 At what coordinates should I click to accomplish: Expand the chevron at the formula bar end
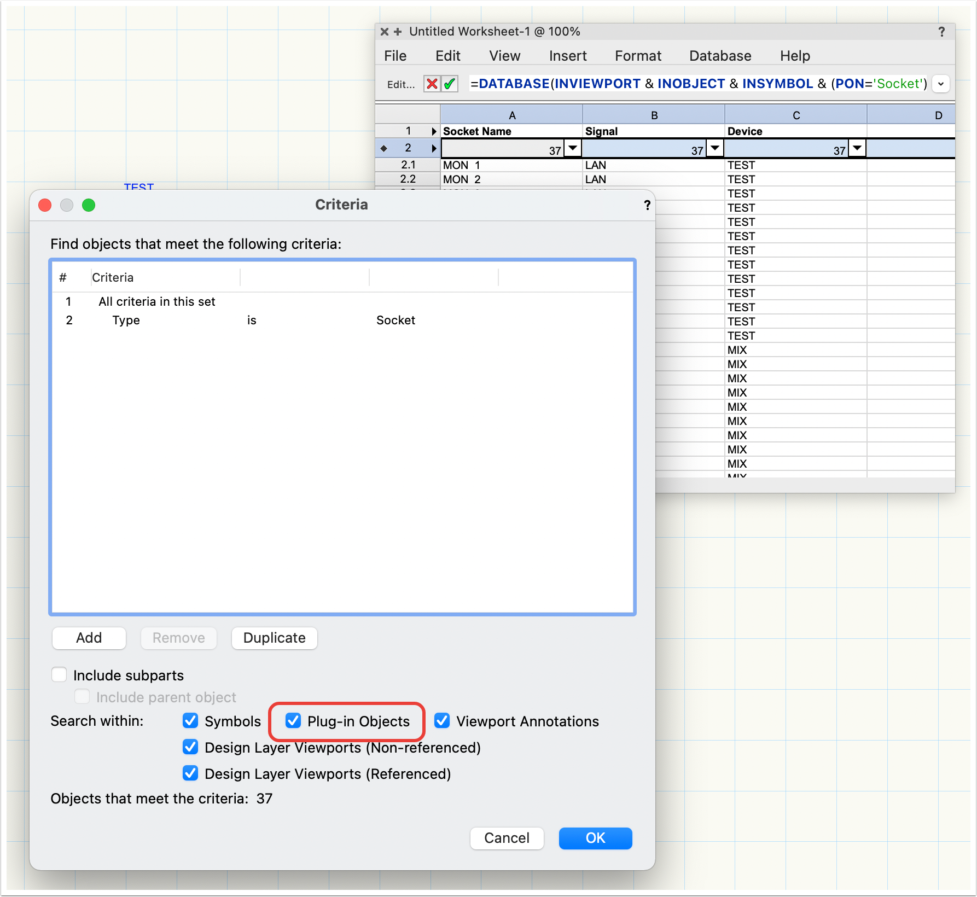tap(940, 84)
